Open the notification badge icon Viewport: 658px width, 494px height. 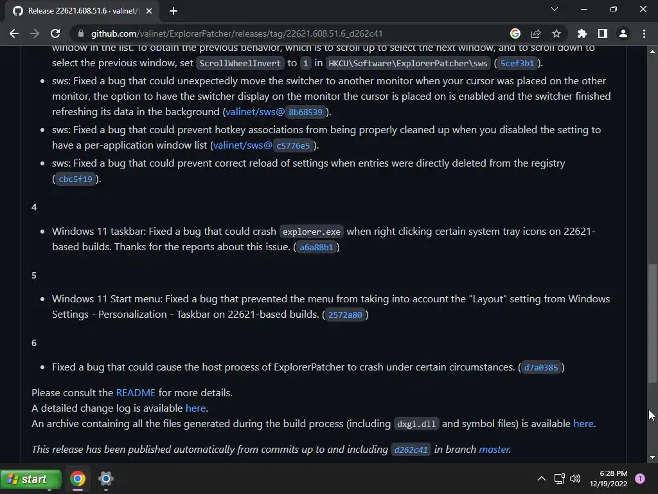[x=639, y=479]
